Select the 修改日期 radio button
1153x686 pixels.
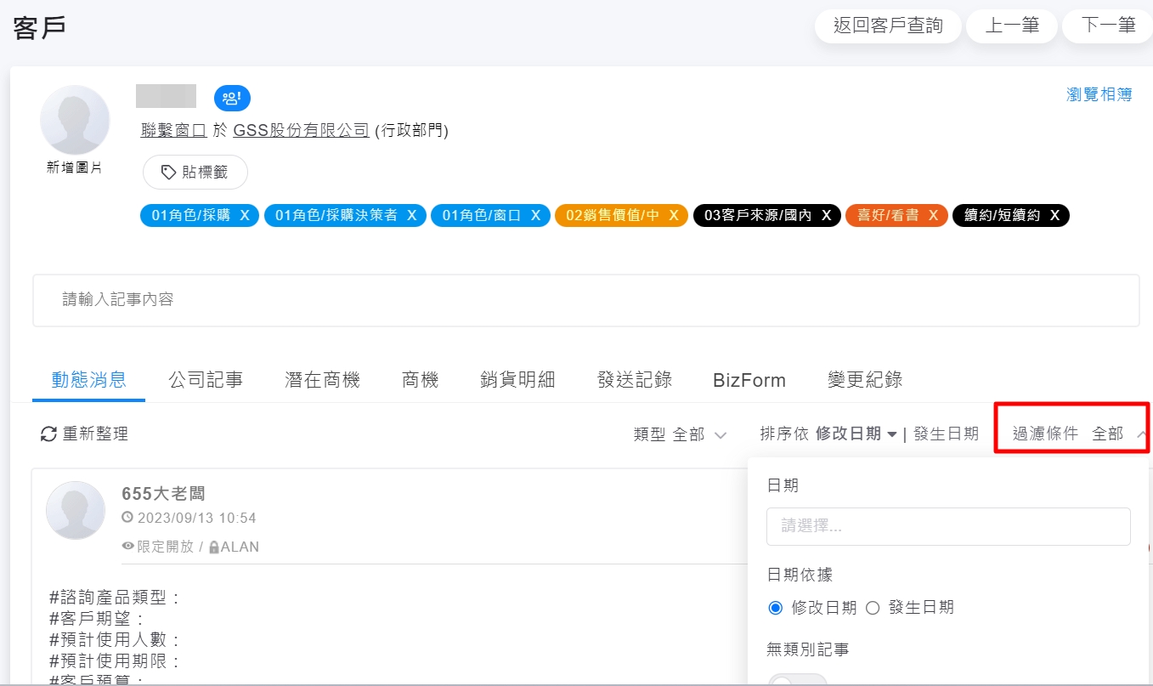[x=775, y=608]
